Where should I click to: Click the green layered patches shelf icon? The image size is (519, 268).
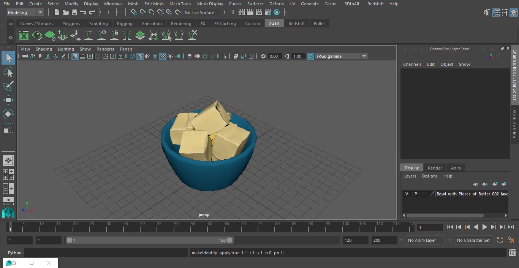[x=140, y=36]
